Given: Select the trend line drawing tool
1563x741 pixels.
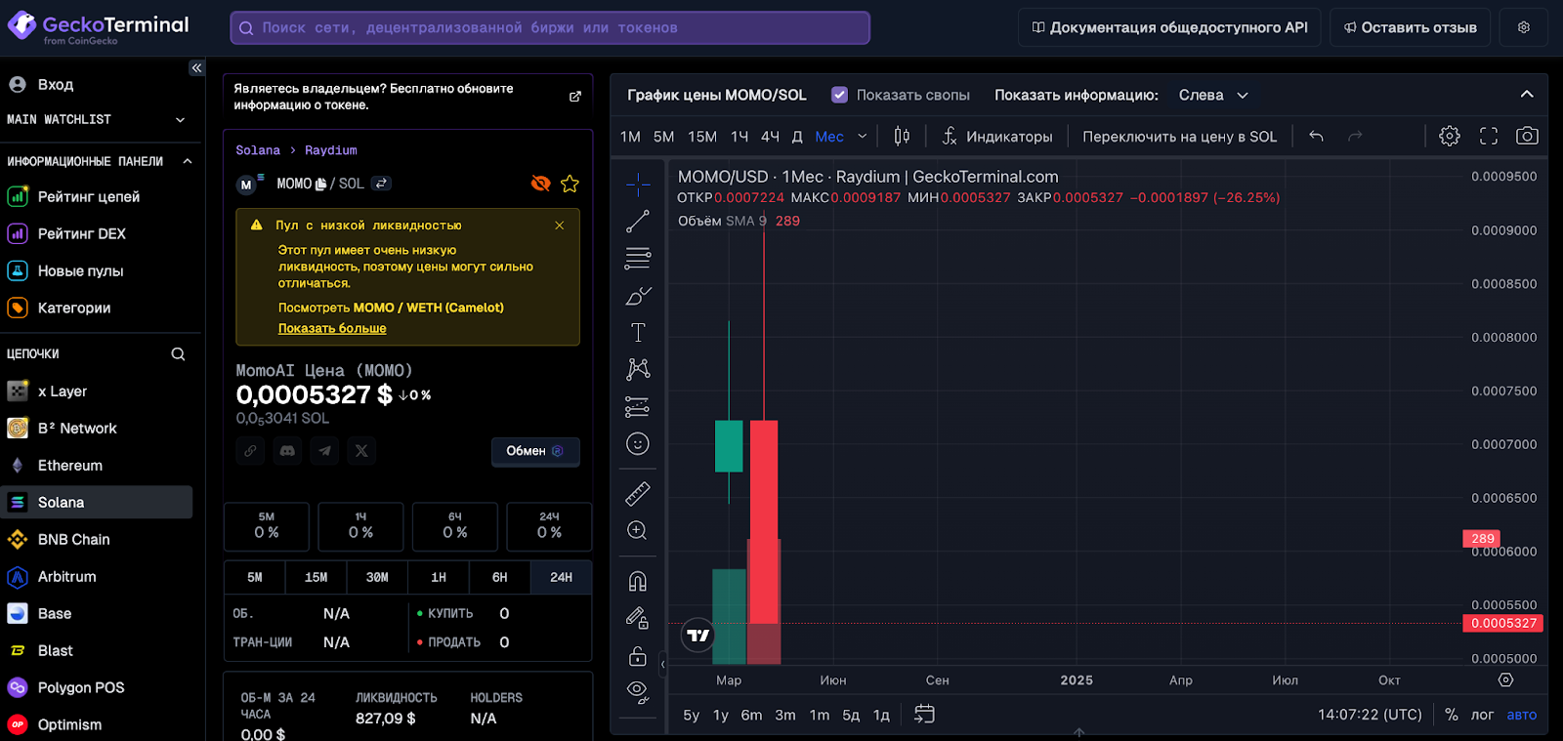Looking at the screenshot, I should [638, 222].
